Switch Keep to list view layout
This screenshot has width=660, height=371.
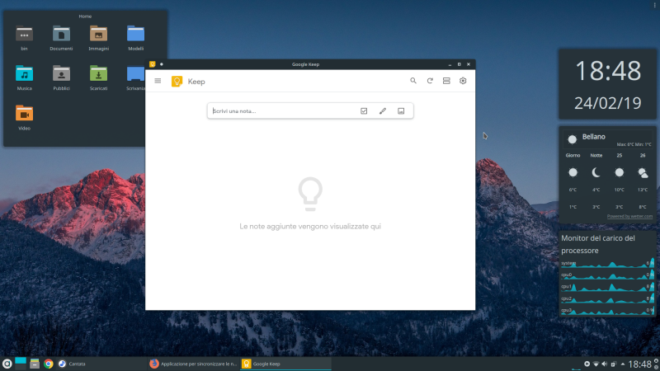pos(446,81)
